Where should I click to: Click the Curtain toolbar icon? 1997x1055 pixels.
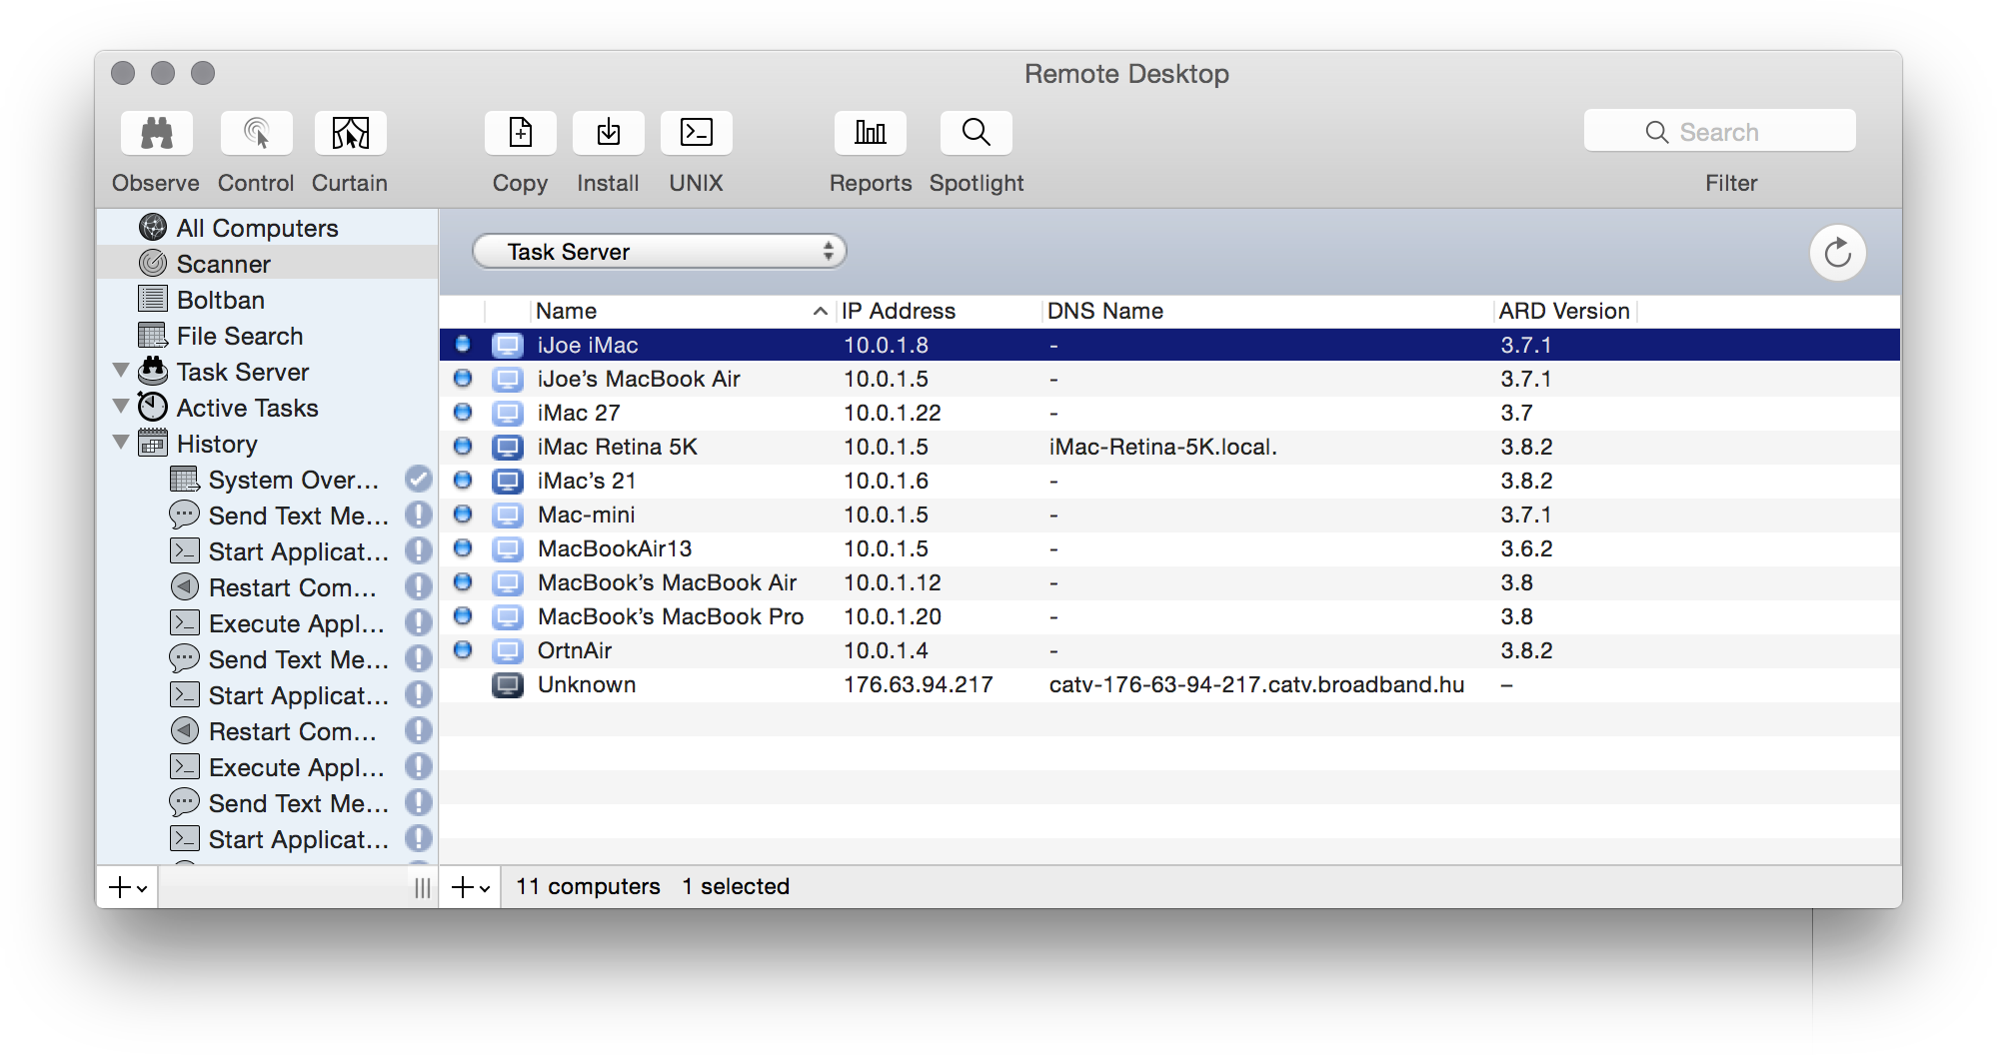coord(350,133)
